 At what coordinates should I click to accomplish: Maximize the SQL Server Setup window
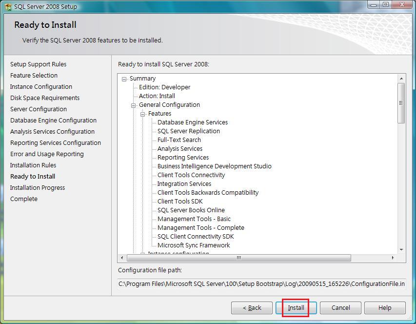(386, 5)
